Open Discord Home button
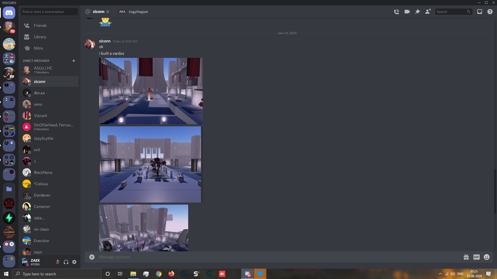This screenshot has width=497, height=279. pos(9,13)
